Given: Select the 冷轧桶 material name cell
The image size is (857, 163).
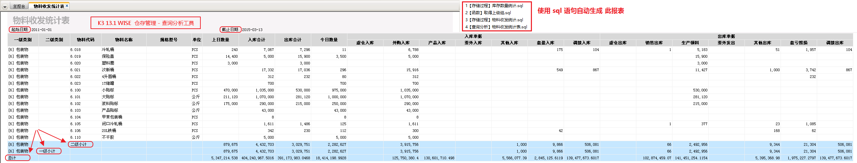Looking at the screenshot, I should click(x=108, y=50).
